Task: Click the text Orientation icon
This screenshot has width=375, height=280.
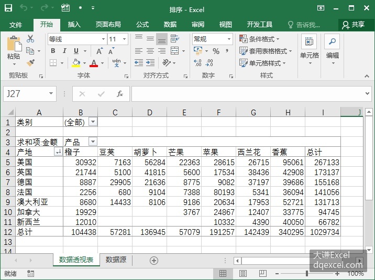Action: [167, 63]
